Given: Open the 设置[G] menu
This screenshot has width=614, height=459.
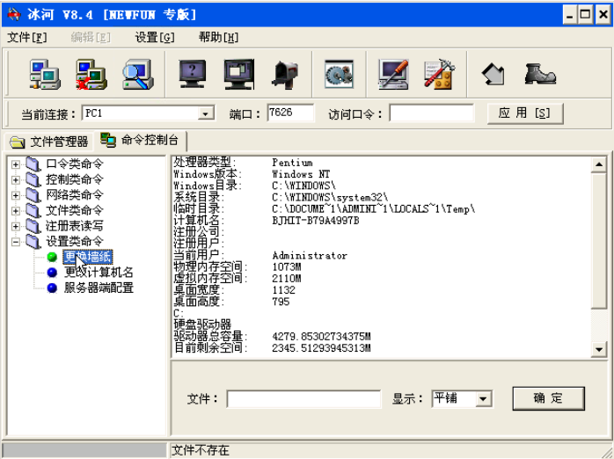Looking at the screenshot, I should coord(154,38).
